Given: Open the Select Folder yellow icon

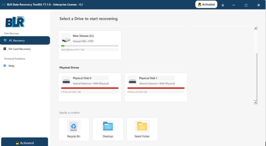Looking at the screenshot, I should click(x=142, y=126).
